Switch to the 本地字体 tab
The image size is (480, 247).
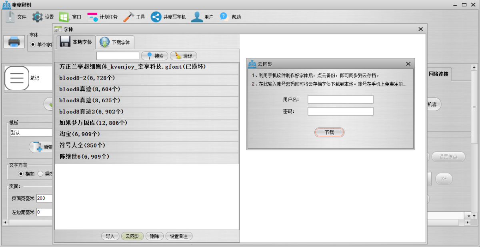click(76, 42)
